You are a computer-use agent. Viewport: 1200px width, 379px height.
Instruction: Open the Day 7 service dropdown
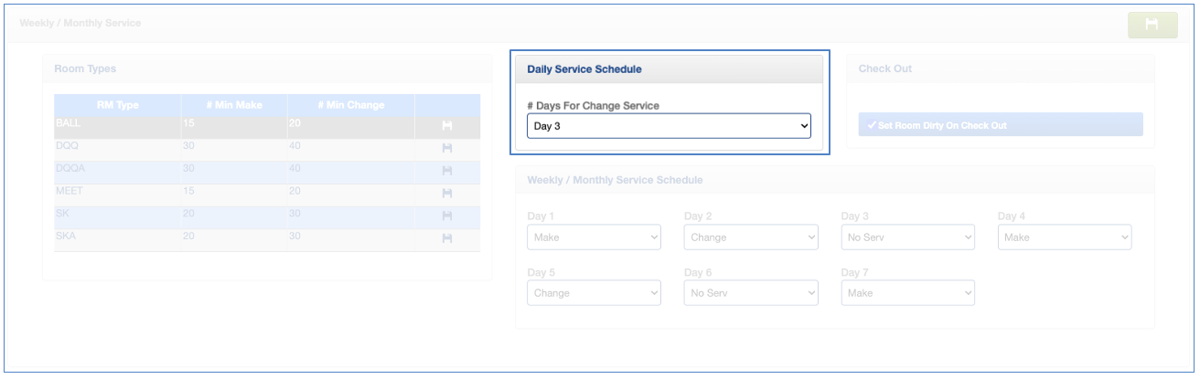907,293
